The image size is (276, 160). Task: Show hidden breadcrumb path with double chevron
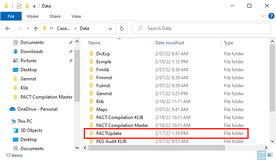click(x=51, y=28)
